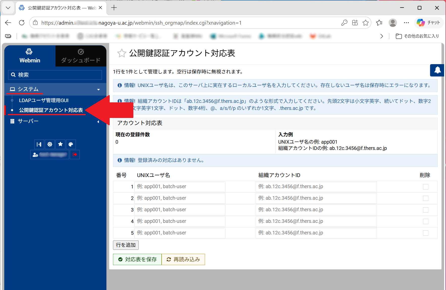Viewport: 446px width, 290px height.
Task: Open the browser profile avatar
Action: point(393,23)
